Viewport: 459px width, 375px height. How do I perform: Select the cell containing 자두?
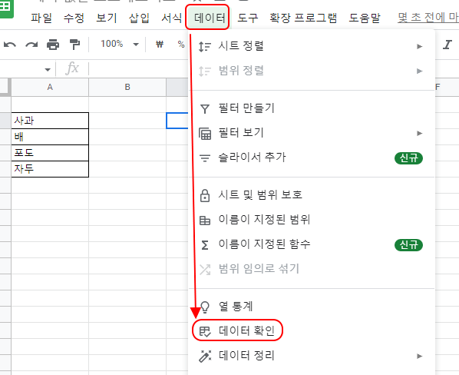[50, 169]
